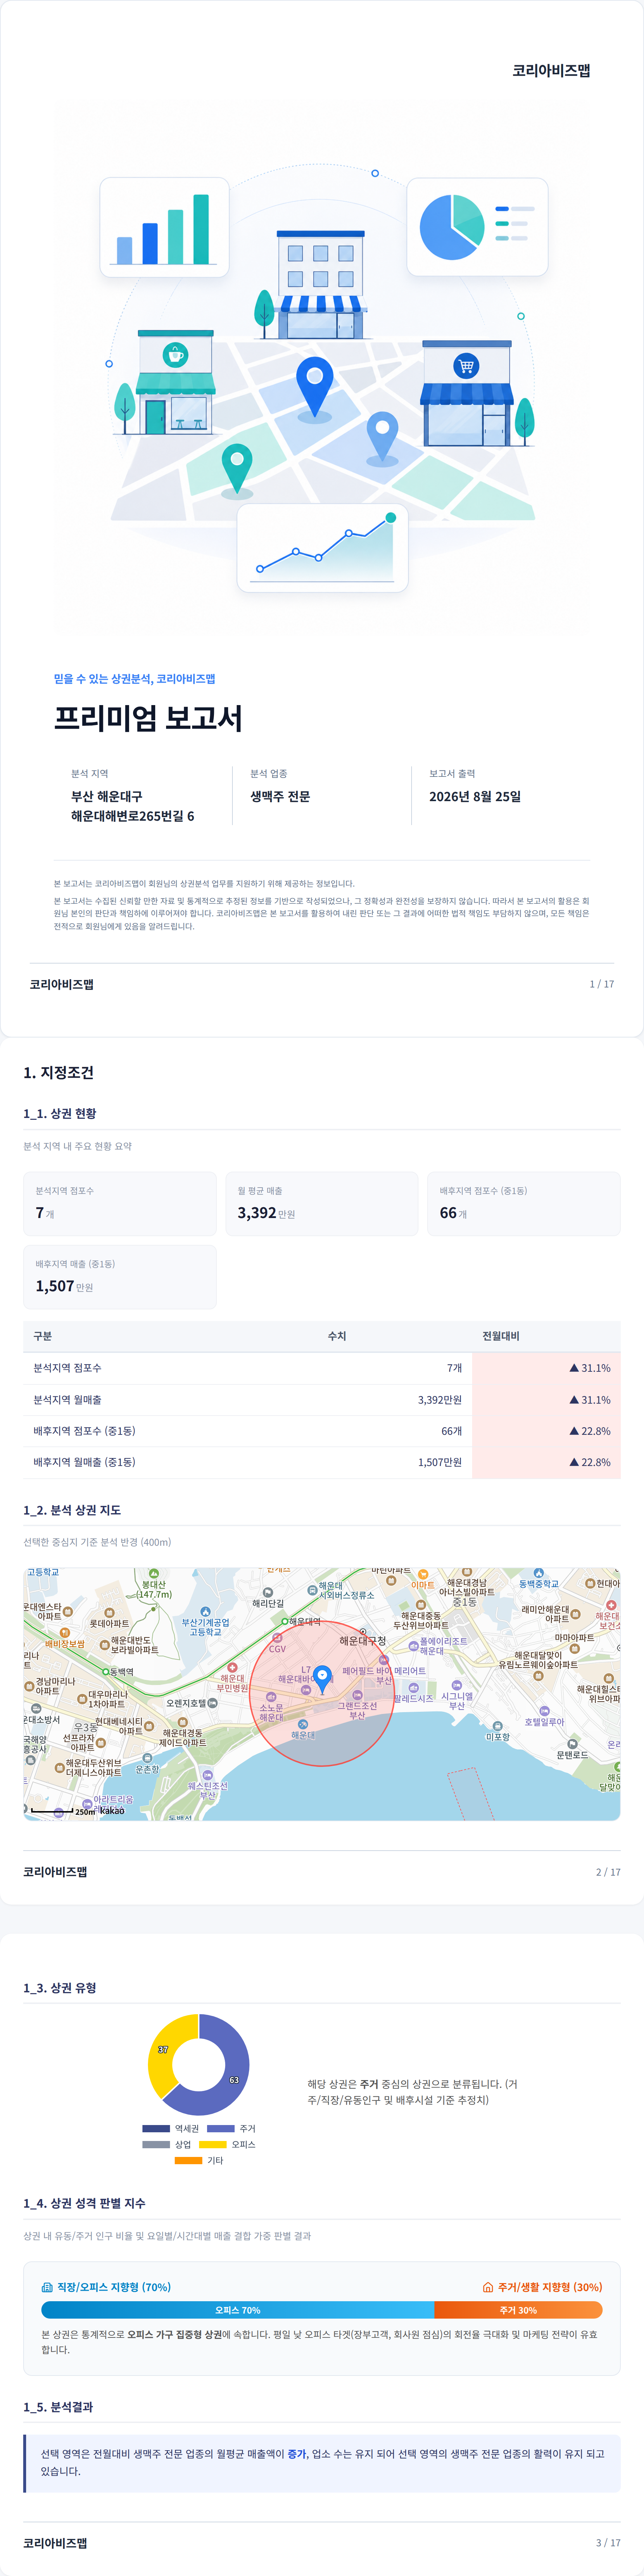Click the page number '2 / 17'

608,1872
